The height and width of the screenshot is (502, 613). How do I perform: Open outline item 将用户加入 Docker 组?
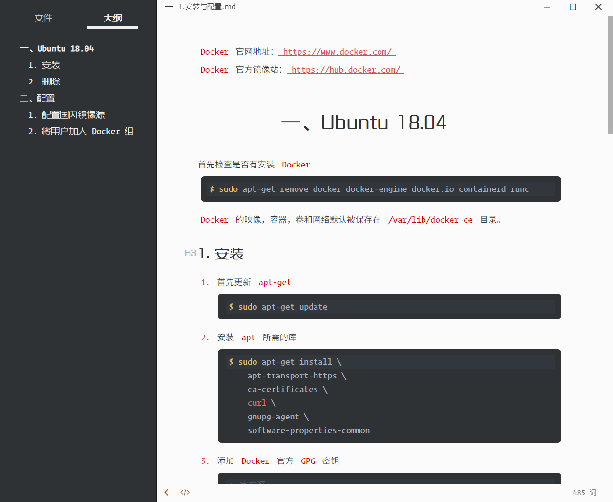click(81, 132)
